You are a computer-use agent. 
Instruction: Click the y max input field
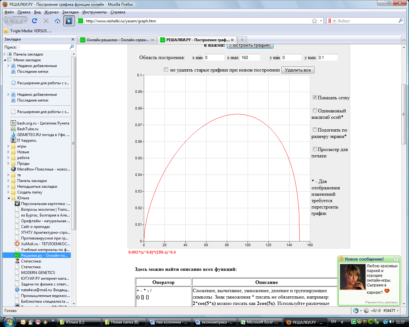tap(328, 57)
